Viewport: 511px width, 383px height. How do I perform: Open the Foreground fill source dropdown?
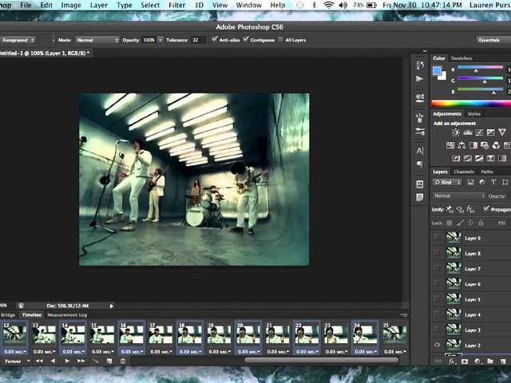pyautogui.click(x=18, y=40)
